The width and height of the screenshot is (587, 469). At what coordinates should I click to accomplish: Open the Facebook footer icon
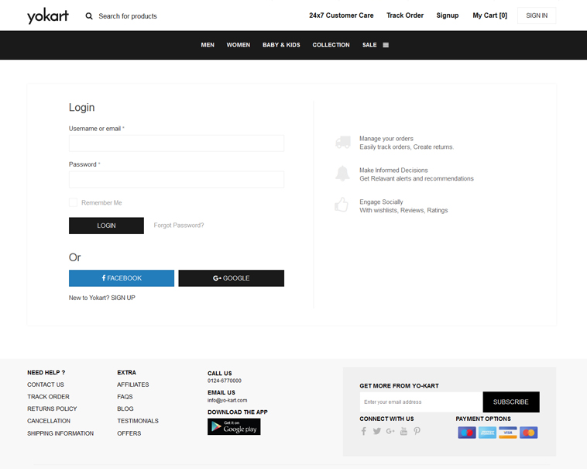pos(363,431)
